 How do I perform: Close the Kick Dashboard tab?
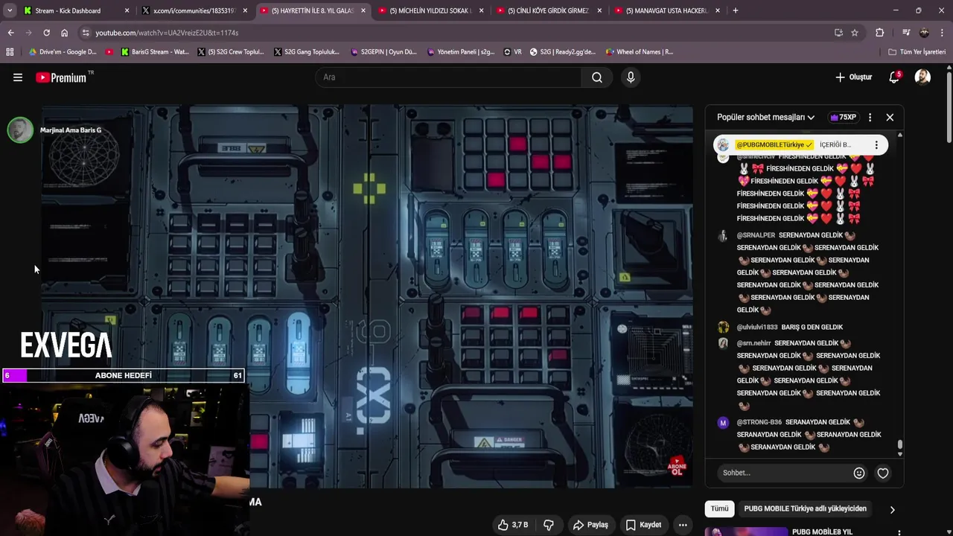coord(127,10)
